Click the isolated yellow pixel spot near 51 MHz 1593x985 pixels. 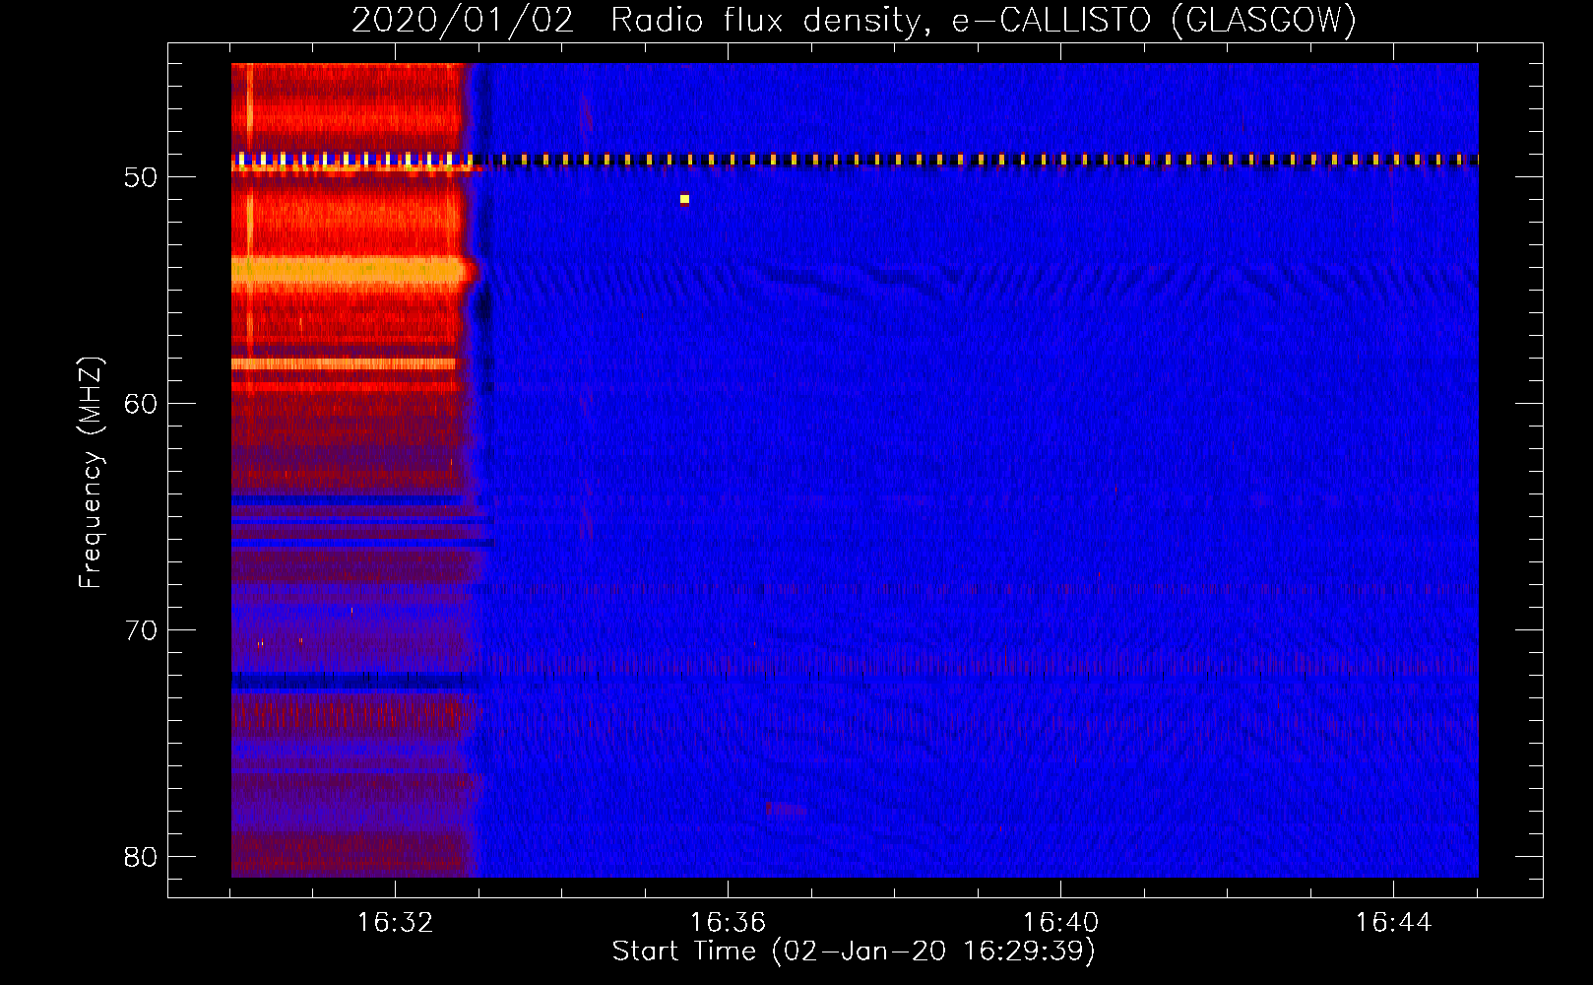[x=684, y=199]
